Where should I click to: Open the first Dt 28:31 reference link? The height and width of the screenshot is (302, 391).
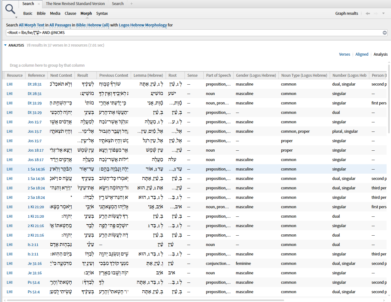pos(35,84)
